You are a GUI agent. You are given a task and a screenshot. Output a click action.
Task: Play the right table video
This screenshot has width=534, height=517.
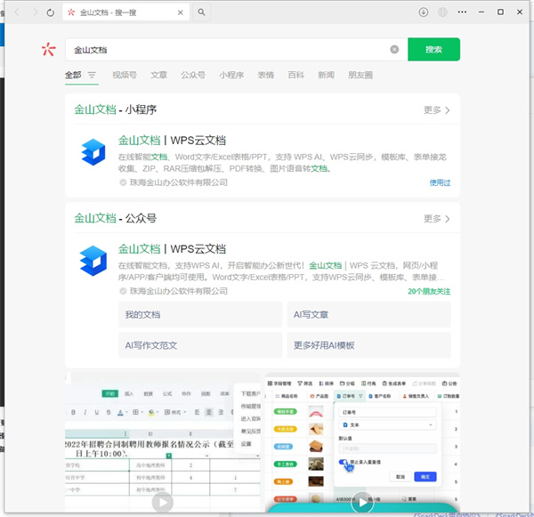tap(362, 502)
